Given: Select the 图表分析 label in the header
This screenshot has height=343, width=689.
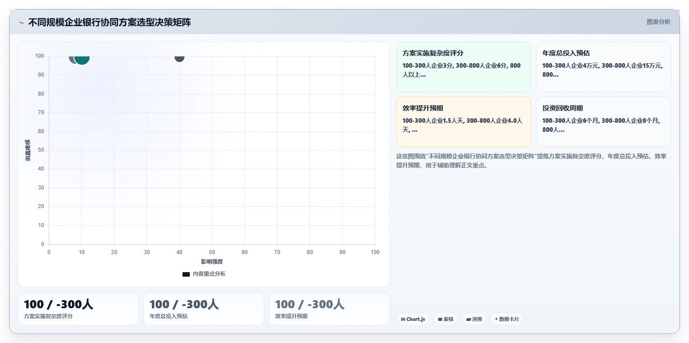Looking at the screenshot, I should pos(658,22).
